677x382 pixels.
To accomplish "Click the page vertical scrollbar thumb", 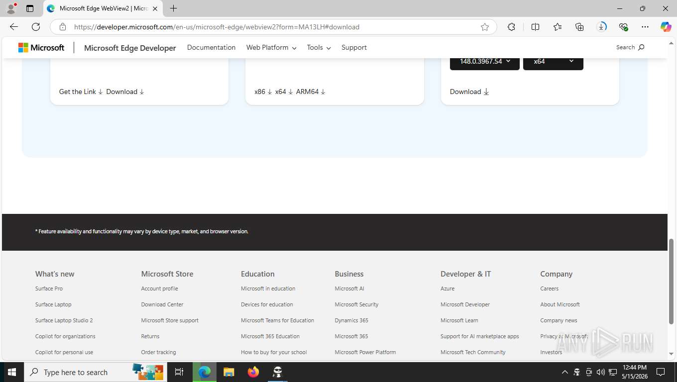I will coord(671,282).
